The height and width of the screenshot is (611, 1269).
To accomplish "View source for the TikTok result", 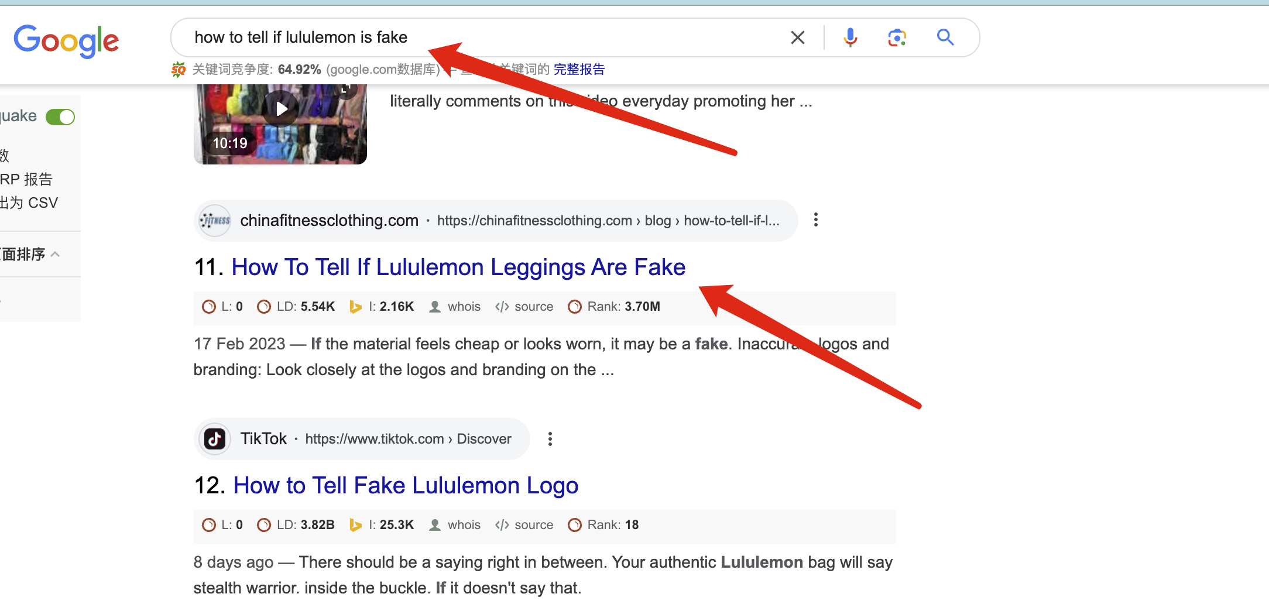I will (524, 525).
